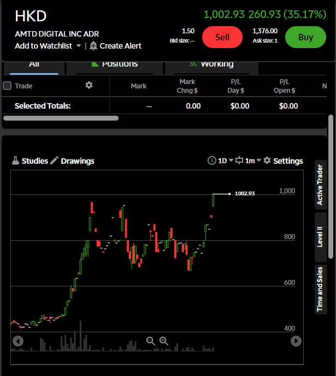Click the 1,002.93 last price in header

[x=224, y=14]
